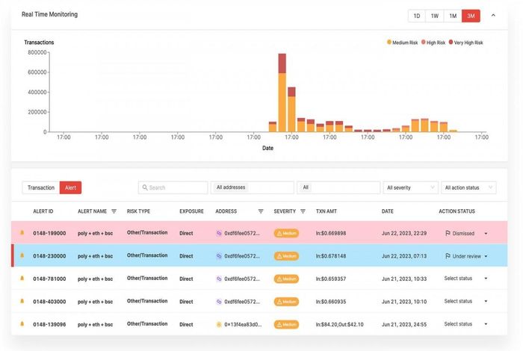Click the bell icon for alert 0148-199000

22,233
